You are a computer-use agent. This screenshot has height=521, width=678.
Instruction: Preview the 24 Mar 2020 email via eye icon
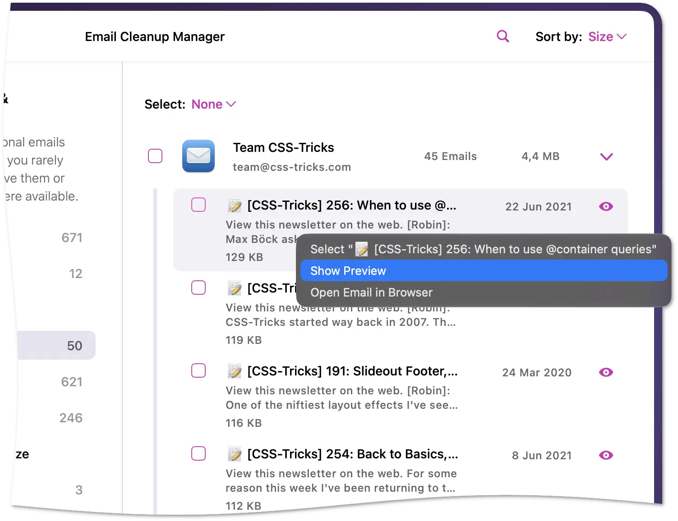tap(606, 372)
